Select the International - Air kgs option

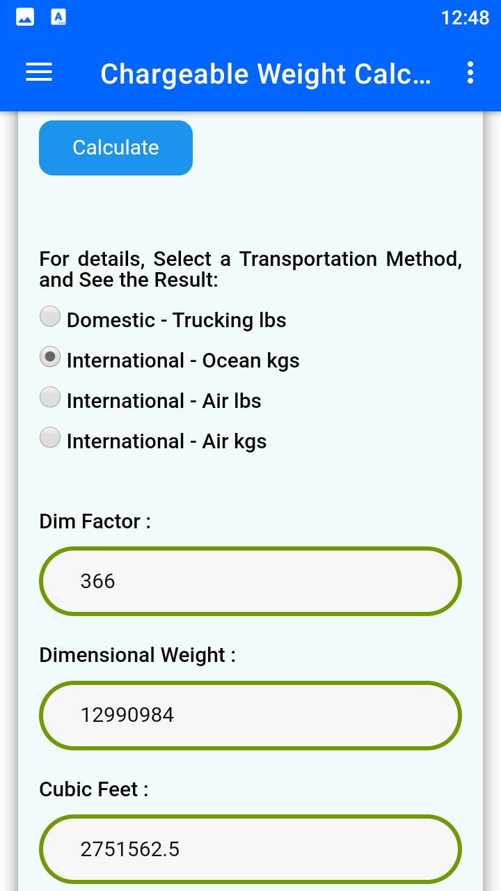pos(49,437)
